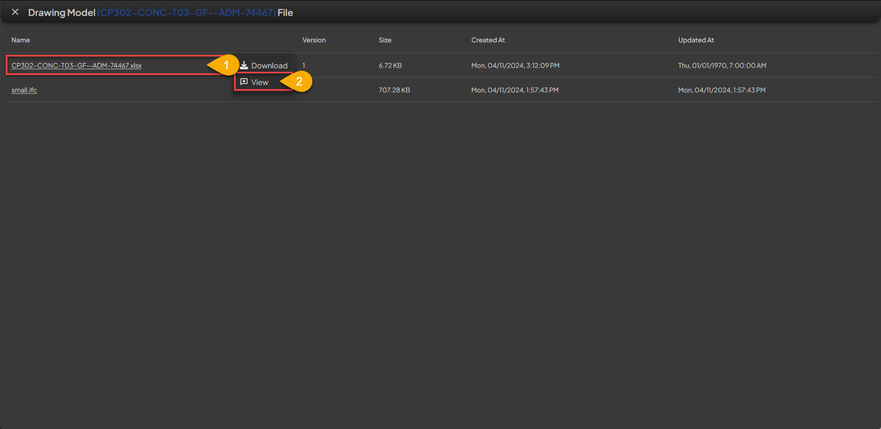
Task: Open the CP302-CONC-T03-GF--ADM-74467.xlsx file link
Action: click(x=77, y=65)
